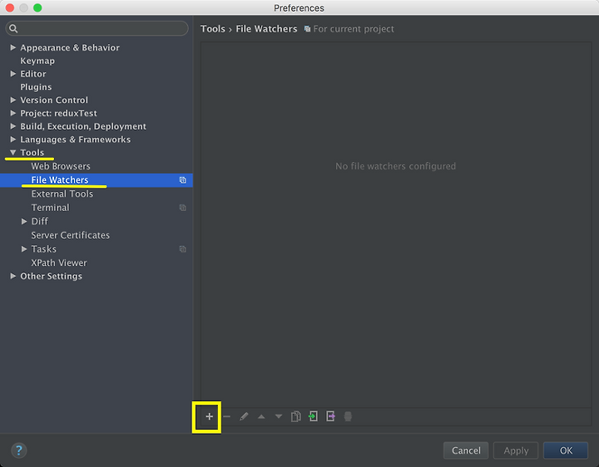Expand Languages & Frameworks section

13,140
